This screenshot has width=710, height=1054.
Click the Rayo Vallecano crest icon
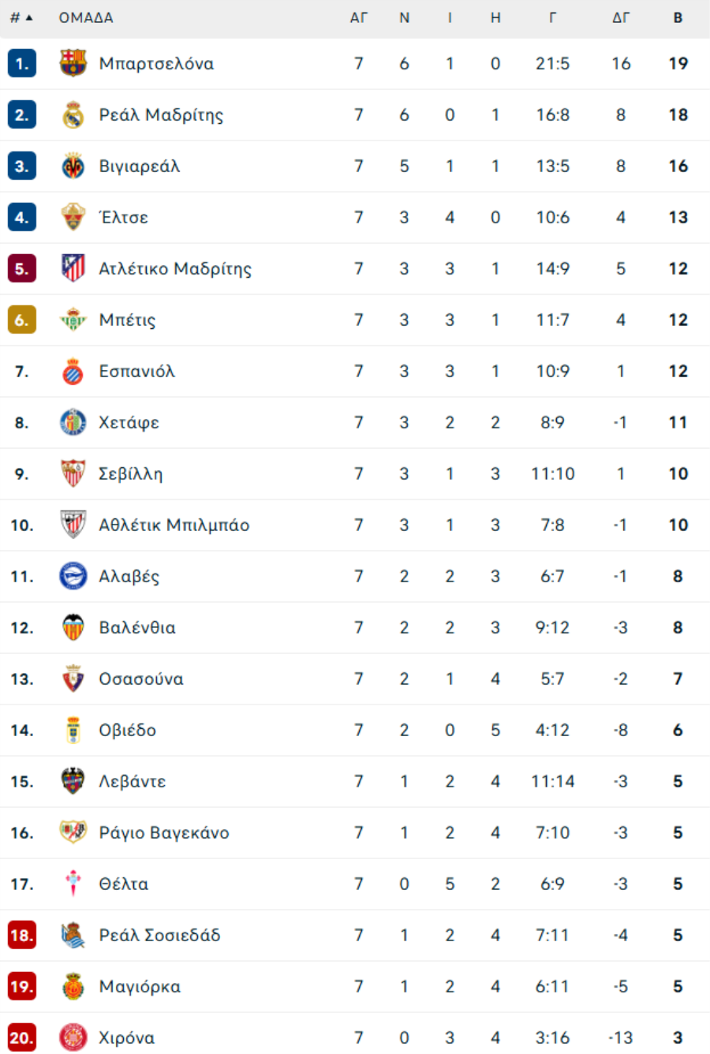click(73, 832)
